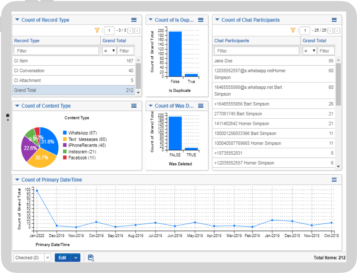Click the saved search icon beside Edit
The image size is (357, 273).
point(91,258)
